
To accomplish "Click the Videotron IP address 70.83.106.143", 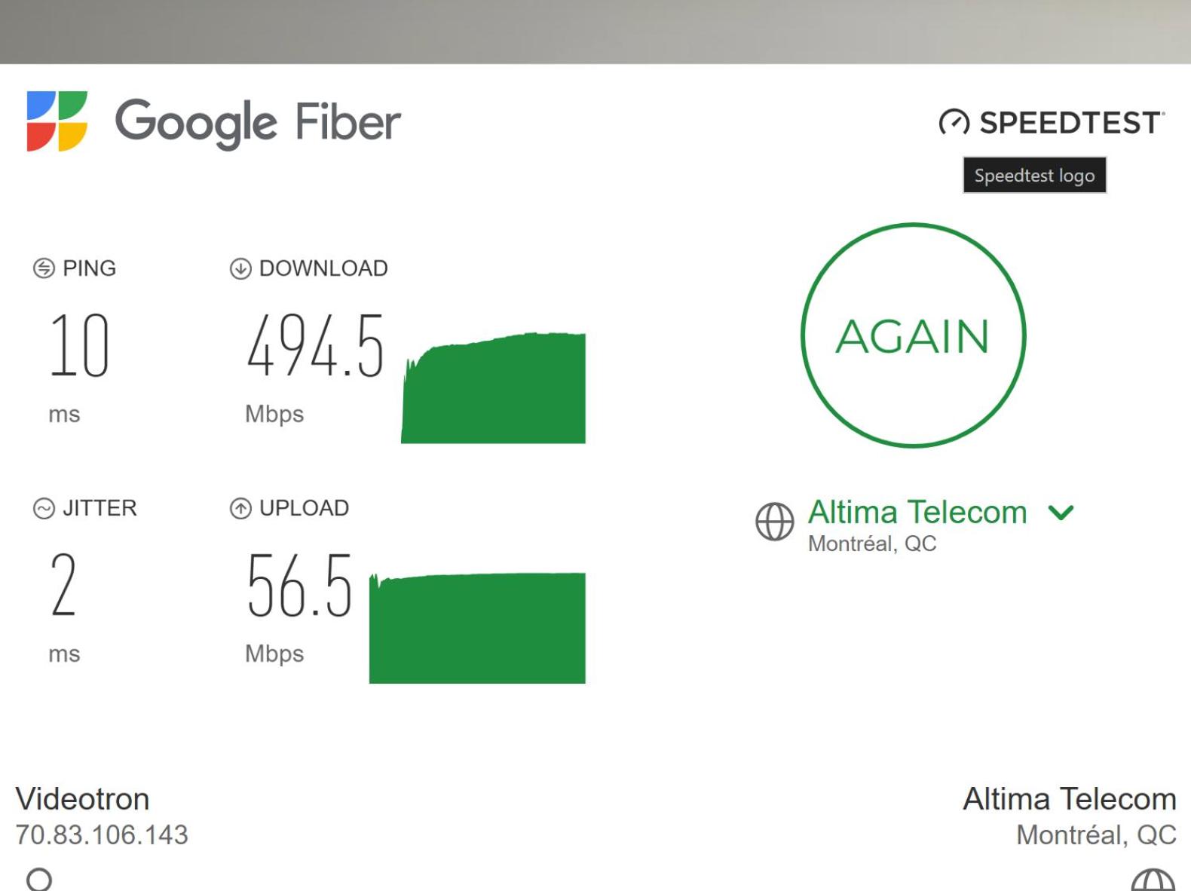I will [x=102, y=835].
